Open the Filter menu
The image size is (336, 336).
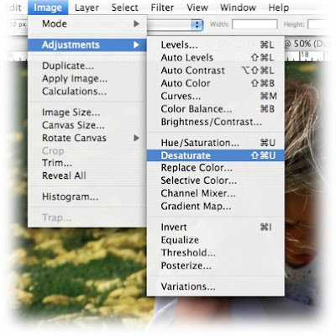162,8
